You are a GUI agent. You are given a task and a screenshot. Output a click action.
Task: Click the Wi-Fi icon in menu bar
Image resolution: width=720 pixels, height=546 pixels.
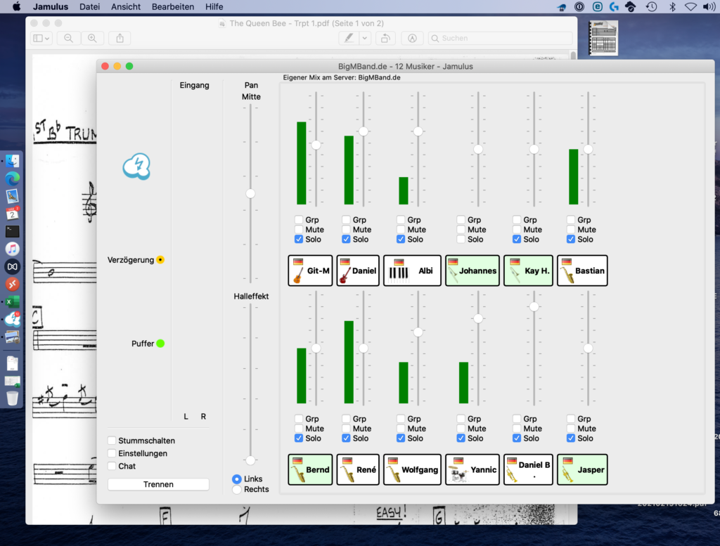tap(690, 7)
